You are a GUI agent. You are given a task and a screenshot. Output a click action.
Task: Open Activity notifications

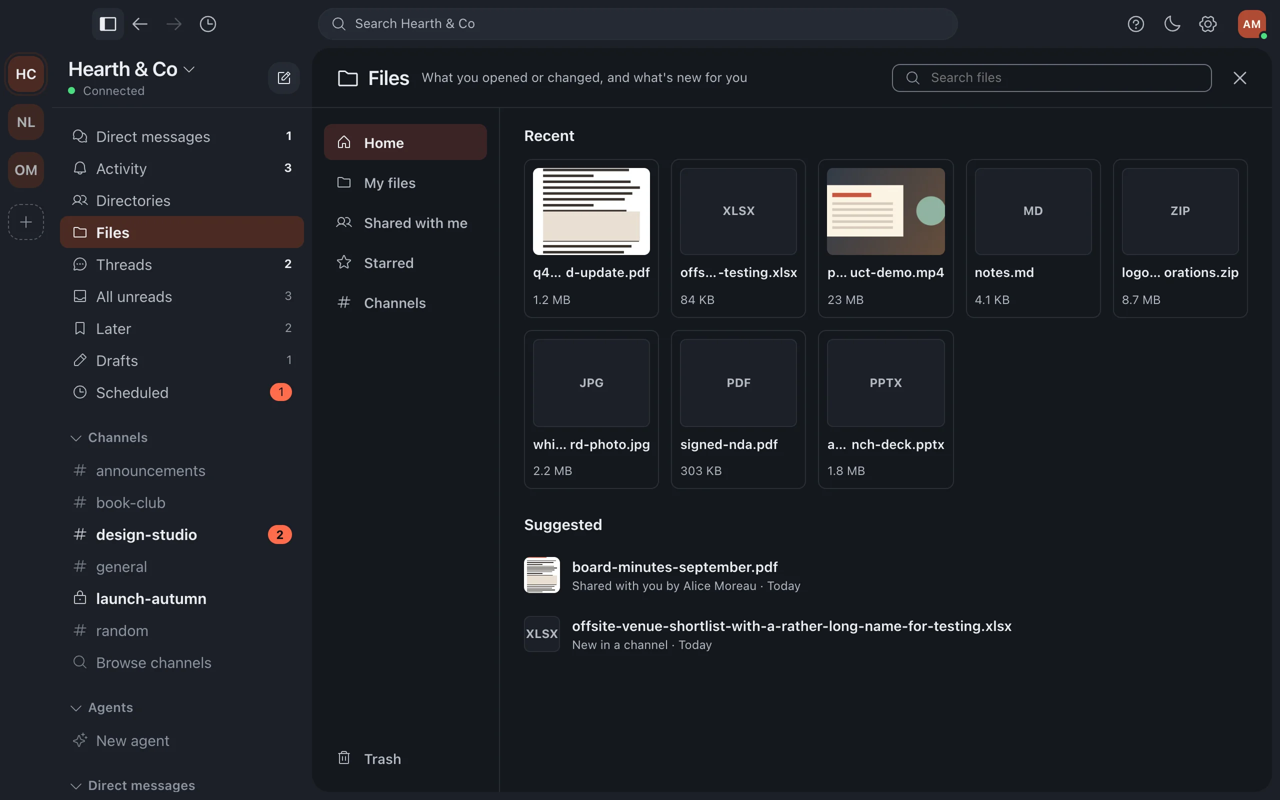pyautogui.click(x=182, y=168)
